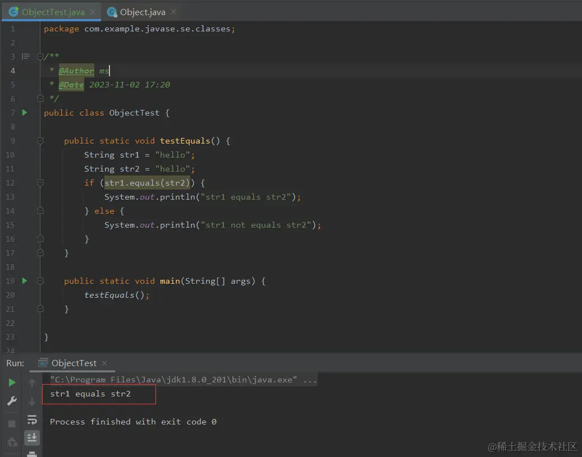Toggle soft-wrap in run console
Image resolution: width=582 pixels, height=457 pixels.
coord(32,420)
